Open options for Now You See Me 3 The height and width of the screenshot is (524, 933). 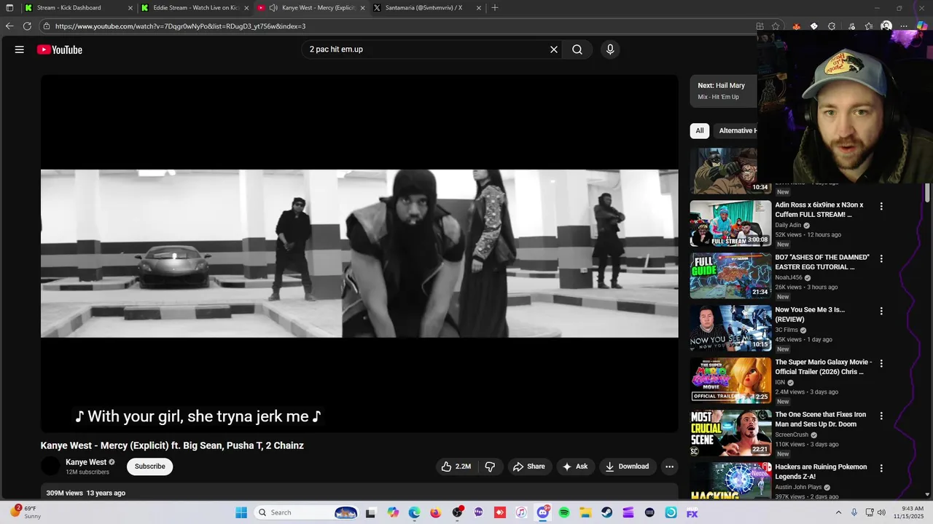[881, 311]
